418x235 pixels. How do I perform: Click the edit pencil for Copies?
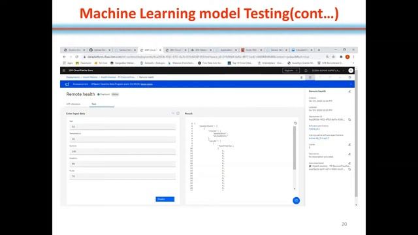[x=349, y=145]
